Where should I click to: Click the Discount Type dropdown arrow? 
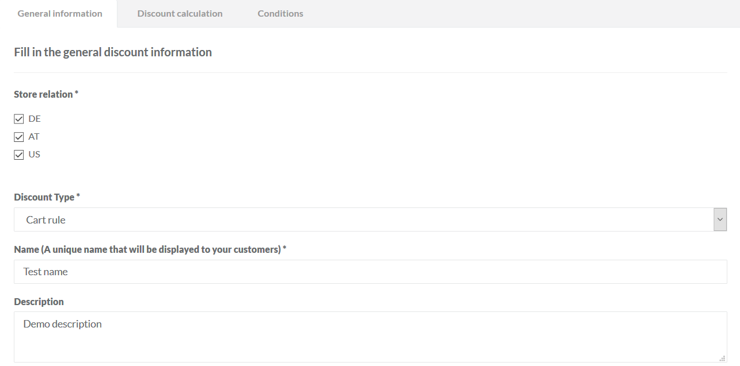pyautogui.click(x=720, y=219)
